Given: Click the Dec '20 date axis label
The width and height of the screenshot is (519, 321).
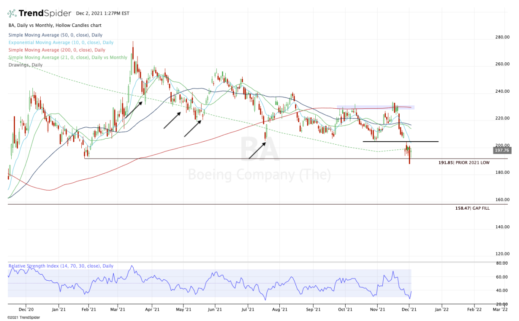Looking at the screenshot, I should [27, 310].
